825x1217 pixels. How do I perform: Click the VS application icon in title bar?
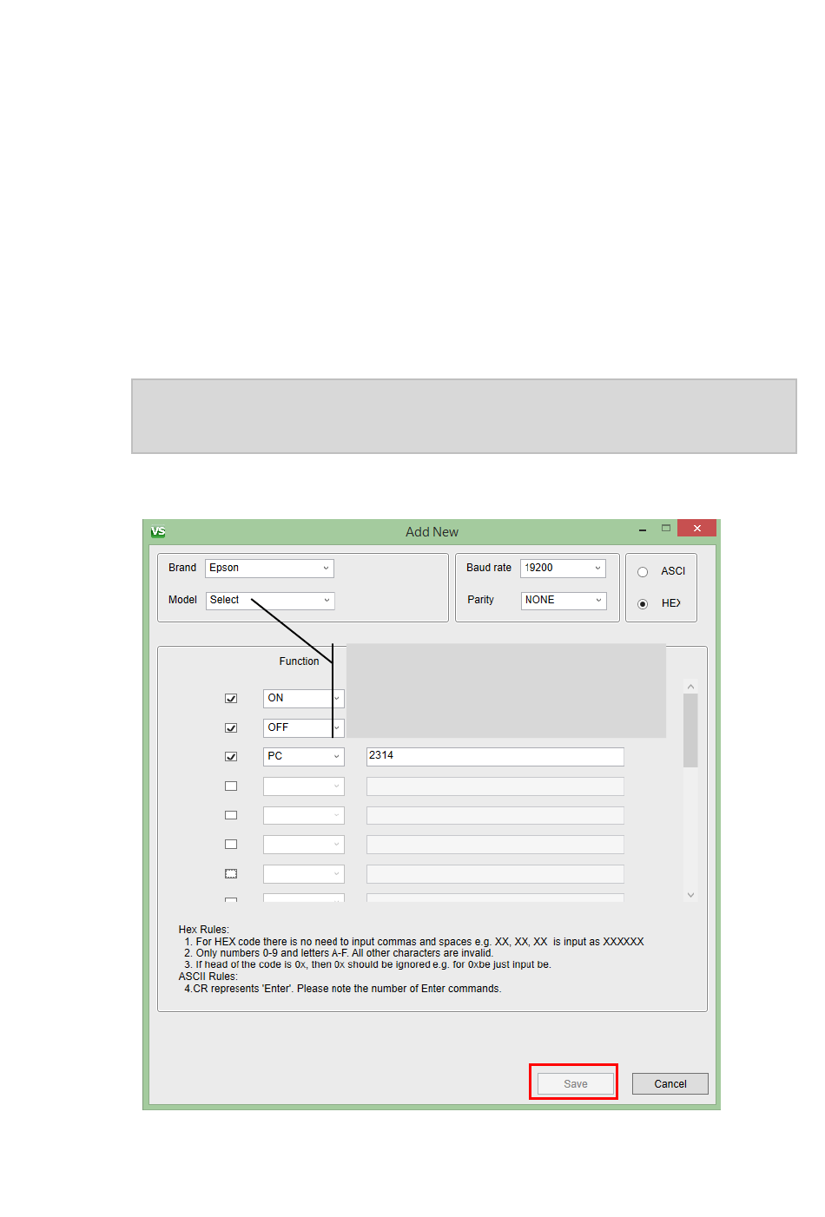point(158,531)
